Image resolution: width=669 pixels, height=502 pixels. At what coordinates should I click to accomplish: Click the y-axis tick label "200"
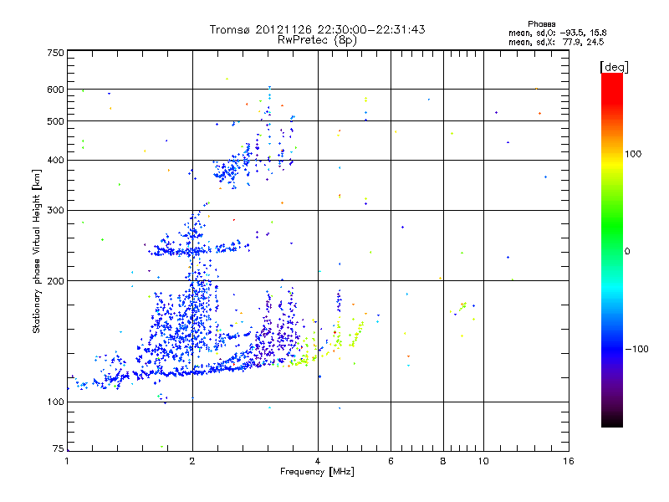pos(55,281)
